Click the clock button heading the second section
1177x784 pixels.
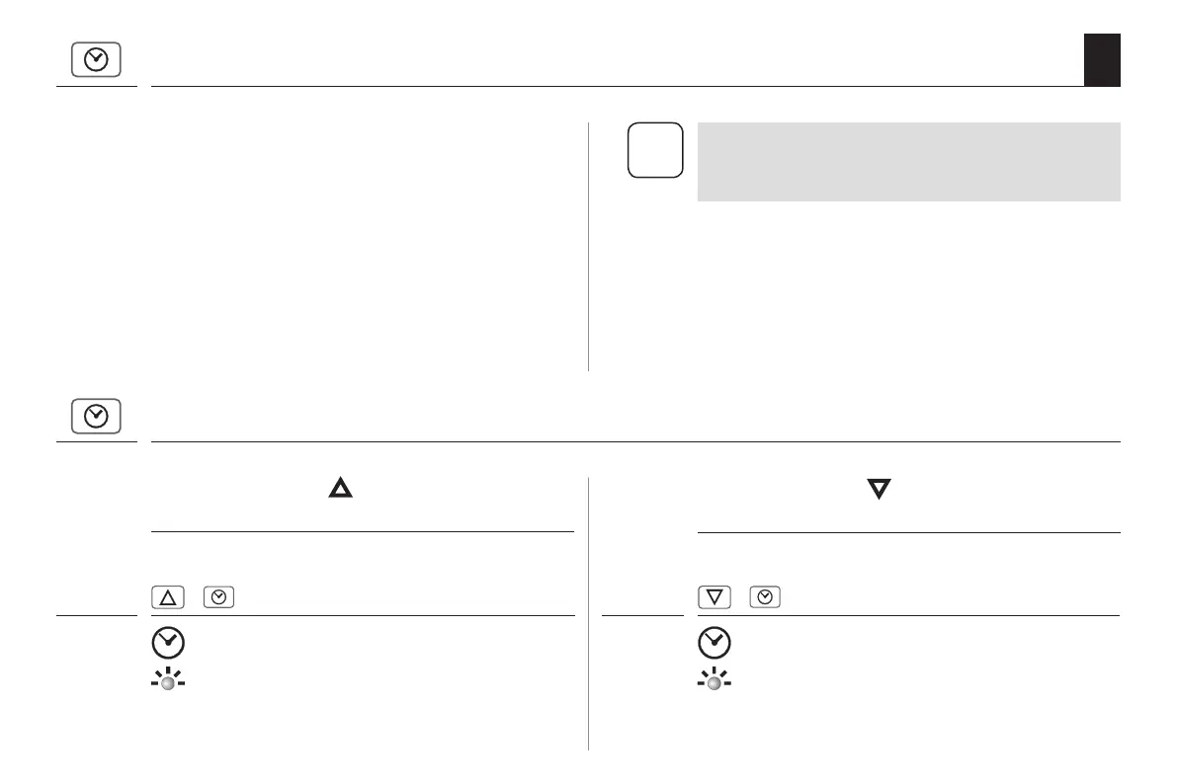pos(96,417)
